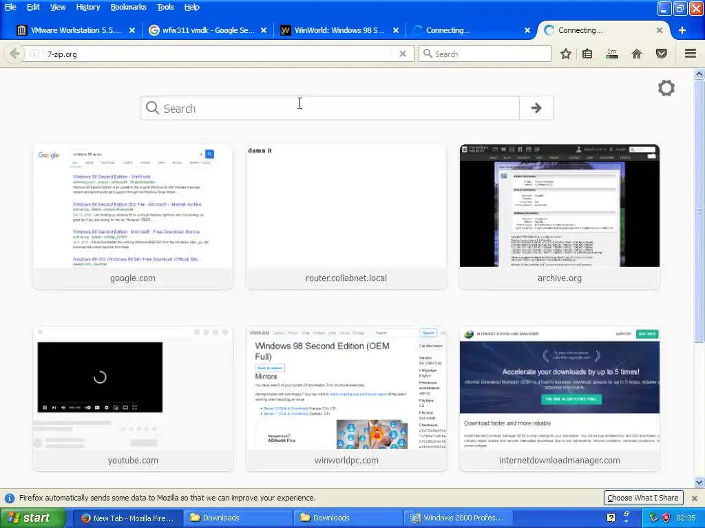Open the google.com tile

point(133,217)
